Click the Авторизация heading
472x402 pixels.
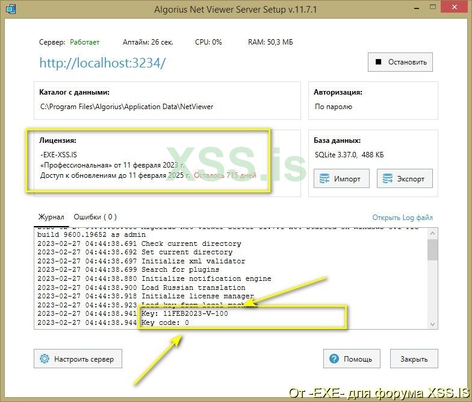tap(338, 92)
